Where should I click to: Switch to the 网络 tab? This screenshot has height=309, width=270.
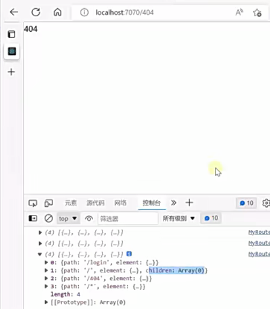[x=120, y=203]
